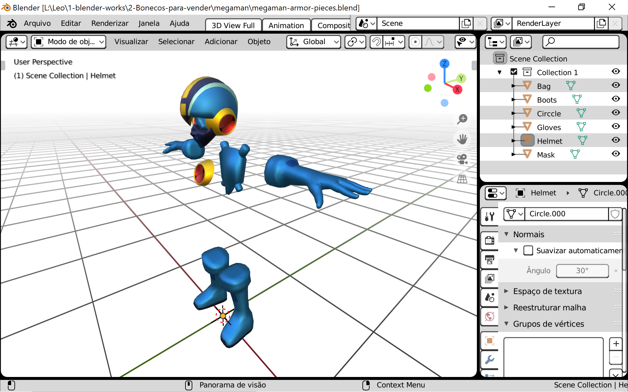The image size is (628, 392).
Task: Enable proportional editing with the circle icon
Action: [x=415, y=42]
